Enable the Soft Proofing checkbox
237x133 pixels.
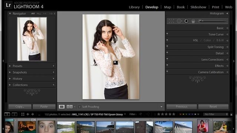(80, 107)
